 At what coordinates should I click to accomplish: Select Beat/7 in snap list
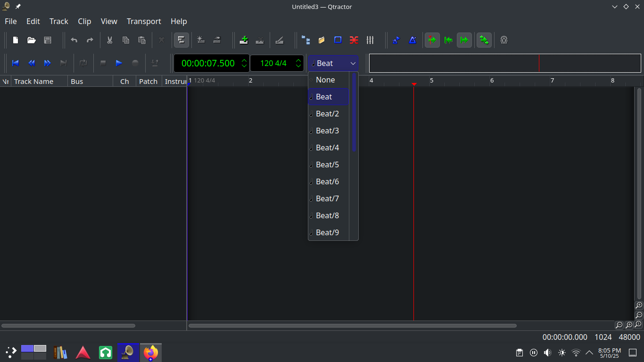329,198
